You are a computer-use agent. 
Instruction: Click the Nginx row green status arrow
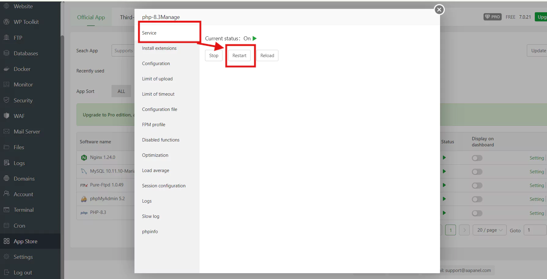click(x=444, y=158)
